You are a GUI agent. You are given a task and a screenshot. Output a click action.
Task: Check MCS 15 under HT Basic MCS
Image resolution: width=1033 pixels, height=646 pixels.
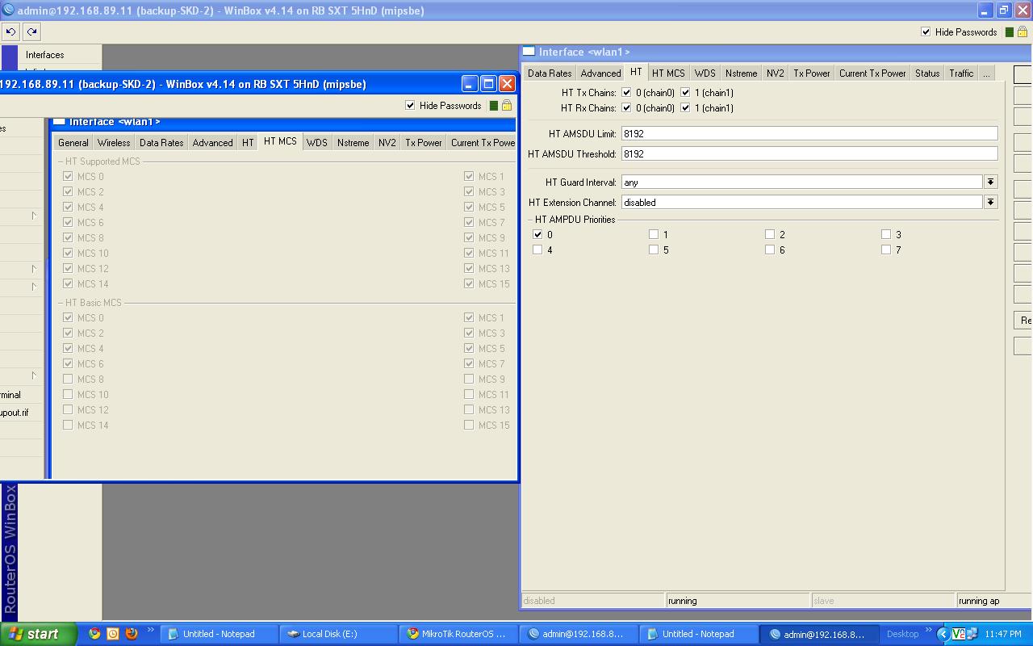coord(469,426)
